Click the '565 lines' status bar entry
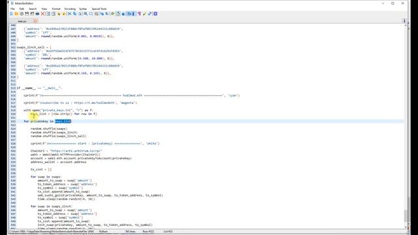This screenshot has height=235, width=418. click(131, 232)
